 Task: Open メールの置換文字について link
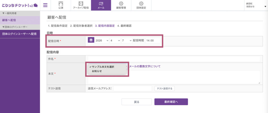145,66
